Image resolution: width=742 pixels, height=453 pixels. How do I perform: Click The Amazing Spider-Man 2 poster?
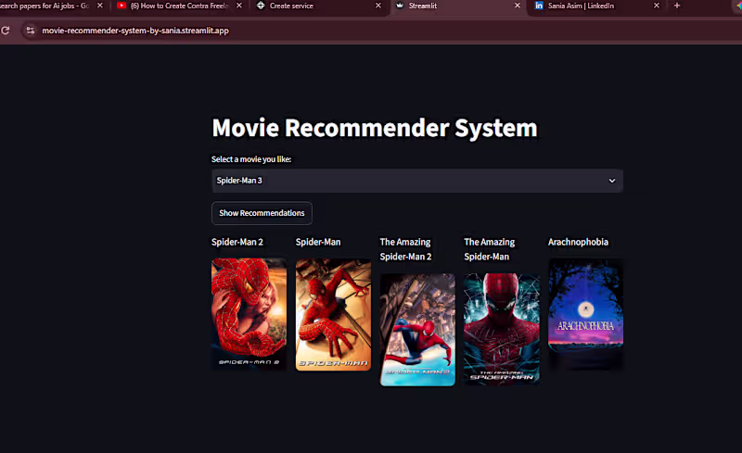point(417,329)
